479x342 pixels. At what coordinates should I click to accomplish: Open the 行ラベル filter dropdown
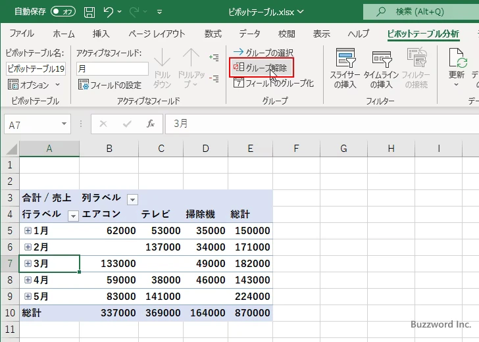coord(73,216)
